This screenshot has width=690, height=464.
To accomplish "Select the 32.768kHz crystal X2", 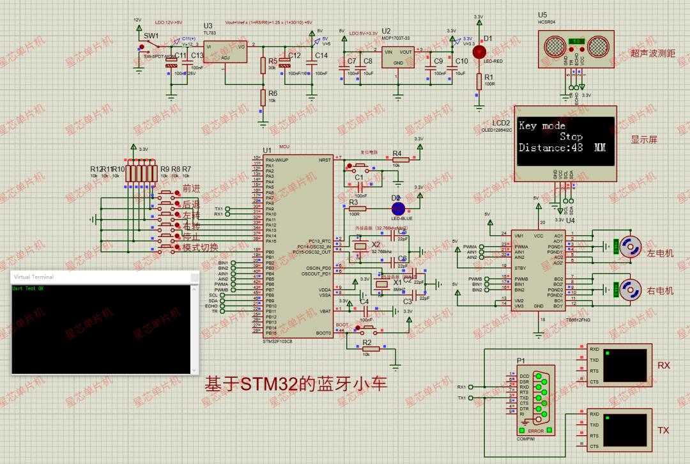I will pos(360,247).
